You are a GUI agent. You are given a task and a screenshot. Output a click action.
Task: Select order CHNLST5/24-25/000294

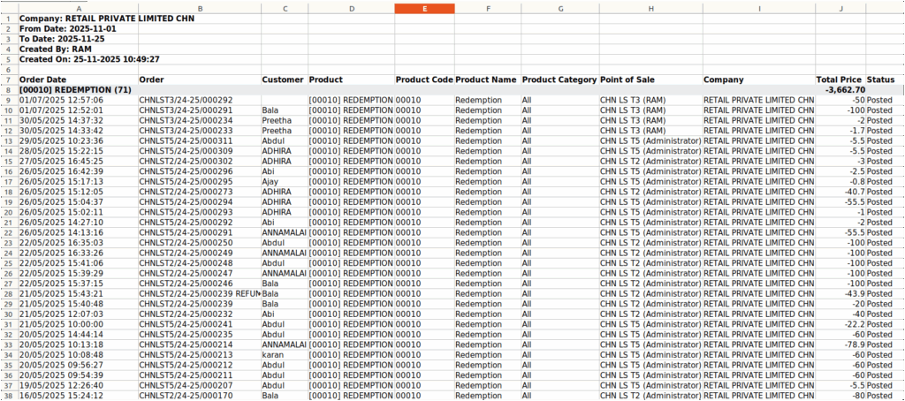coord(199,202)
